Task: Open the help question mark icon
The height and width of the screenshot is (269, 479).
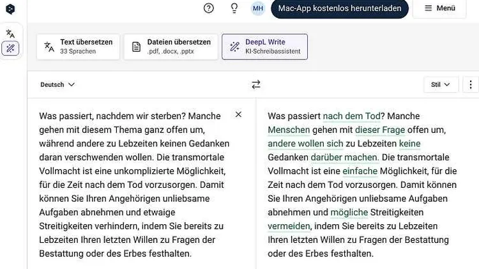Action: click(x=209, y=8)
